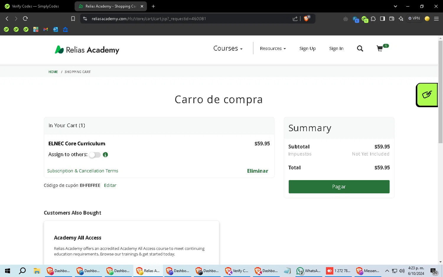Toggle the Assign to others switch

tap(95, 155)
